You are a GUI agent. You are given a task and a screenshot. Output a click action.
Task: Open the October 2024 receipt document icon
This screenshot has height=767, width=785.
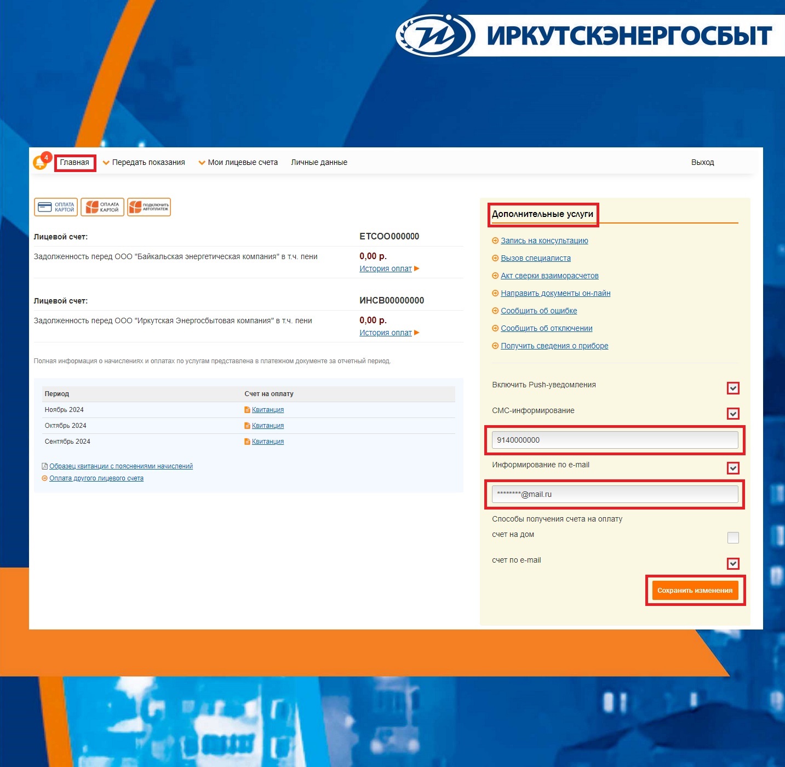(x=247, y=426)
